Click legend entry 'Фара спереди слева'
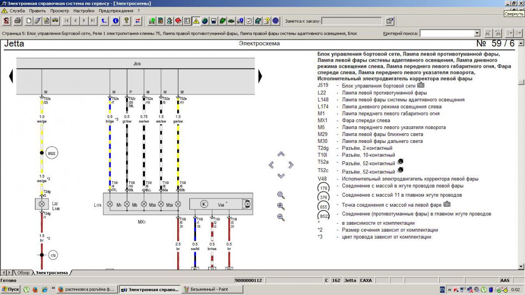The height and width of the screenshot is (295, 525). tap(366, 121)
